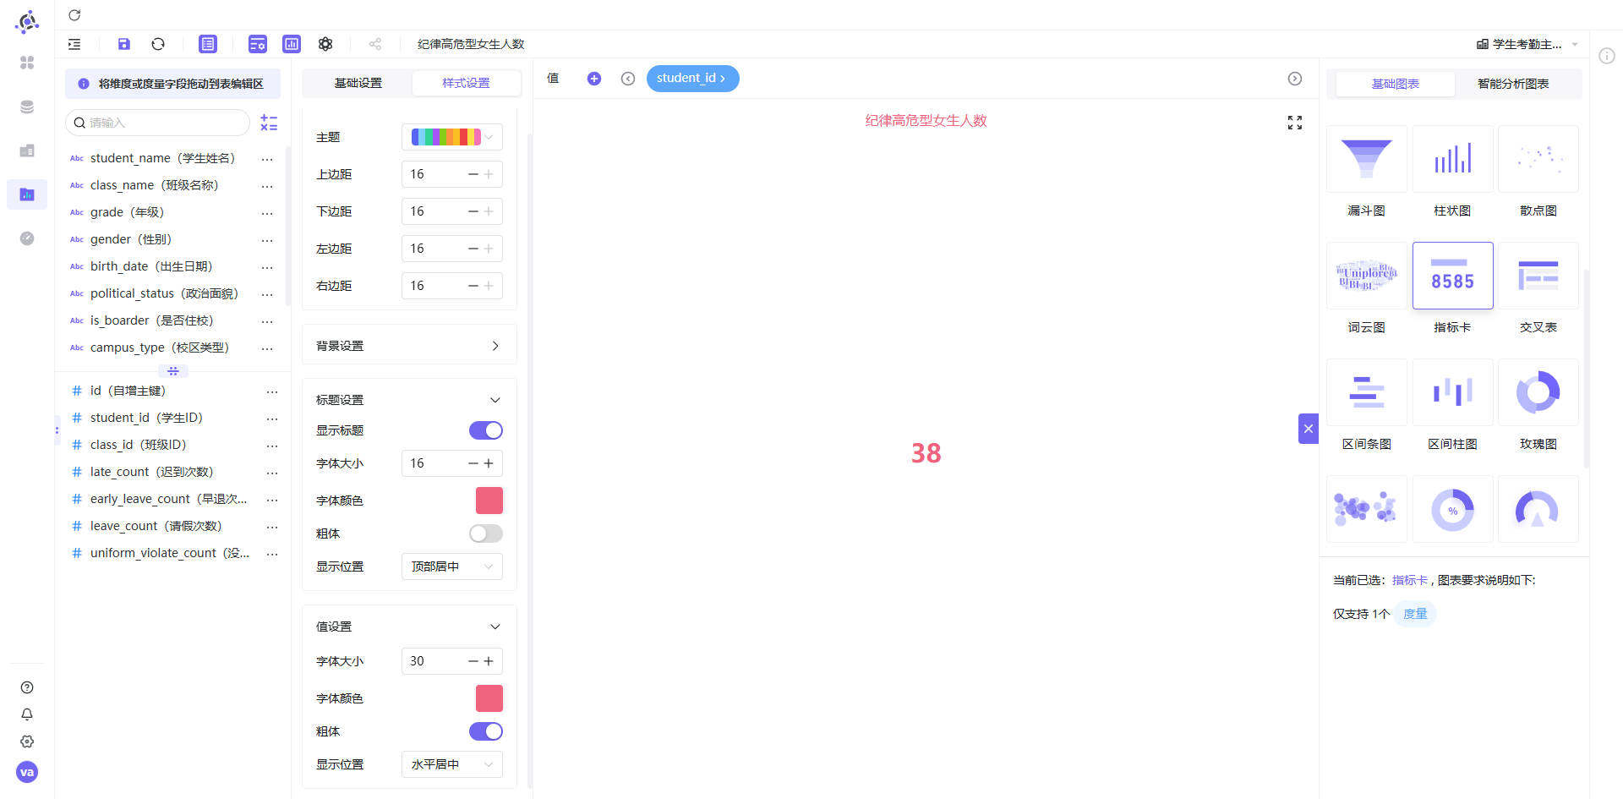
Task: Expand the 背景设置 section
Action: (x=409, y=346)
